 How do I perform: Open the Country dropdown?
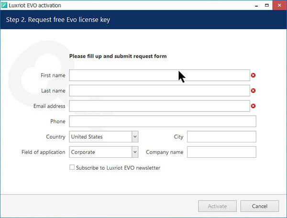click(135, 137)
